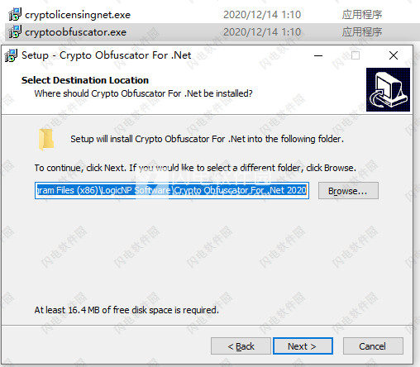Image resolution: width=420 pixels, height=367 pixels.
Task: Click the date of cryptolicensingnet.exe row
Action: coord(262,15)
